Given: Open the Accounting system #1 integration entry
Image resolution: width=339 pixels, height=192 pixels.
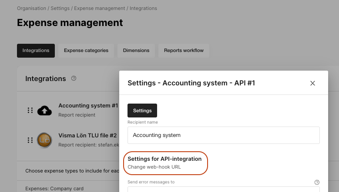Looking at the screenshot, I should 88,106.
